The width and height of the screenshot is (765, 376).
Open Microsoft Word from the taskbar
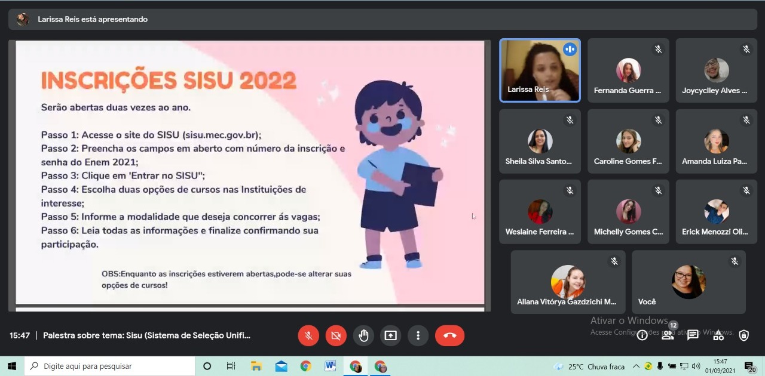[x=330, y=366]
